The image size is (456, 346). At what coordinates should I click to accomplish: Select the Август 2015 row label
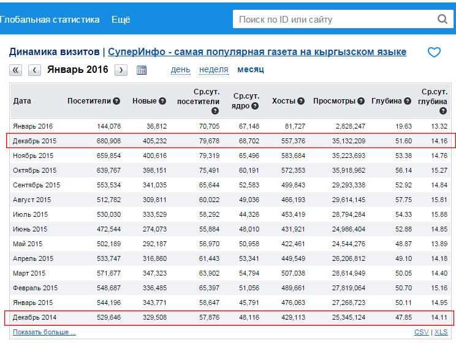coord(32,200)
